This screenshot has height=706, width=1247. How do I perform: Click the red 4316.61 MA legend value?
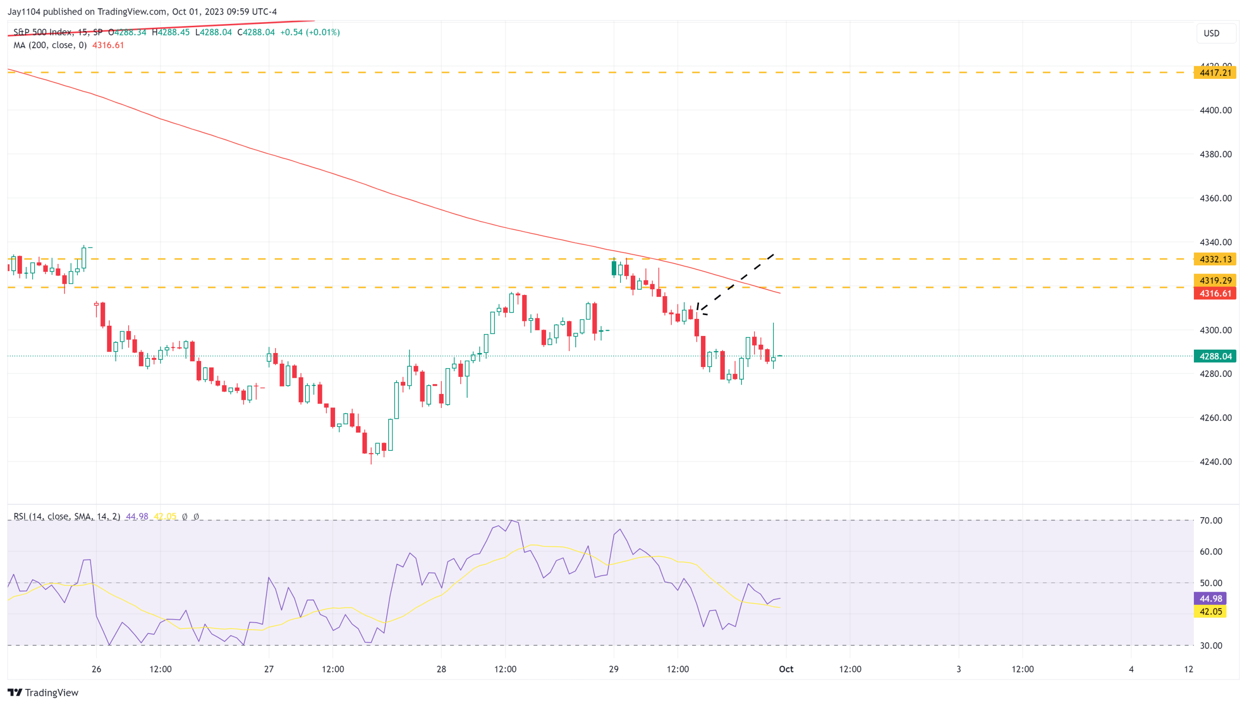click(x=108, y=45)
